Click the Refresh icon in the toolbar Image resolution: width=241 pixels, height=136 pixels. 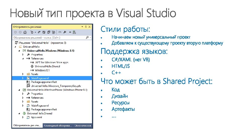(44, 32)
